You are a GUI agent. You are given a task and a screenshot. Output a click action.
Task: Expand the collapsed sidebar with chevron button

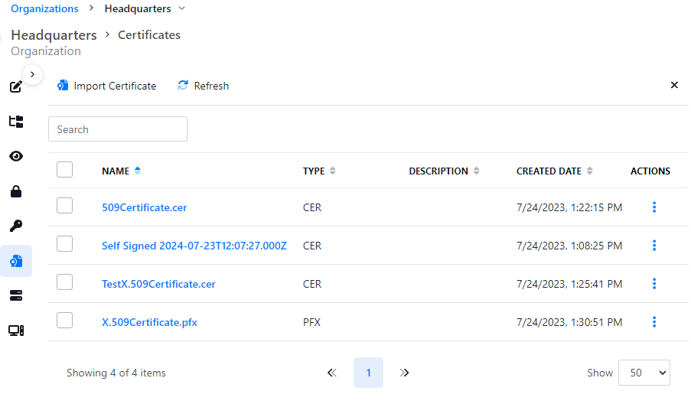(32, 74)
